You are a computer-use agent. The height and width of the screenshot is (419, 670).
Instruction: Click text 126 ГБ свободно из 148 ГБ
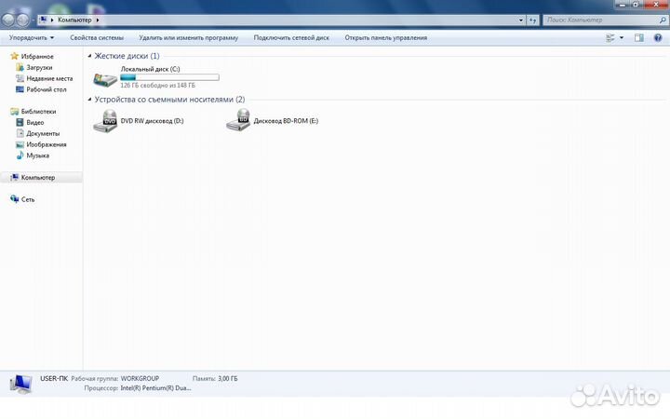(157, 86)
